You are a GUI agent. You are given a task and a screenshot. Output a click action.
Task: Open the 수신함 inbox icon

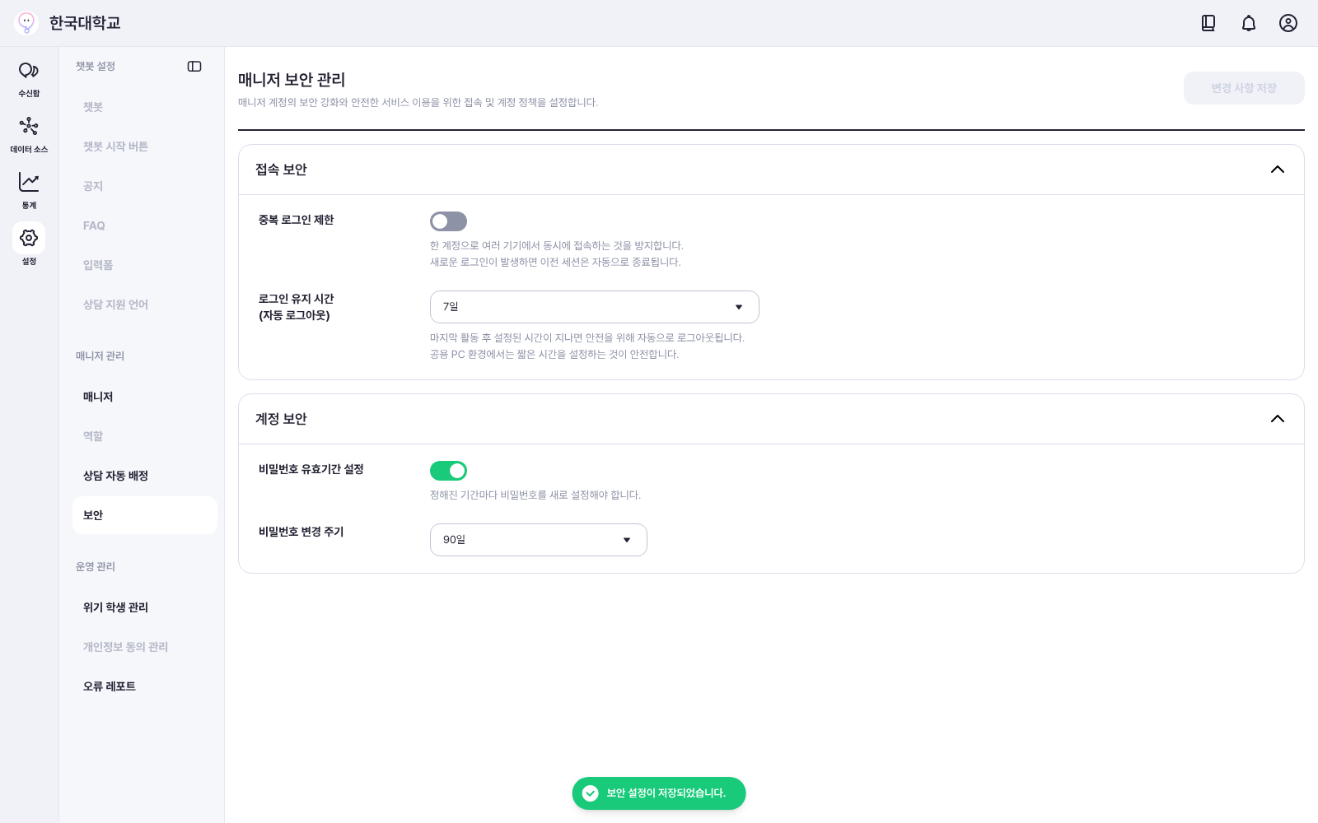point(29,71)
